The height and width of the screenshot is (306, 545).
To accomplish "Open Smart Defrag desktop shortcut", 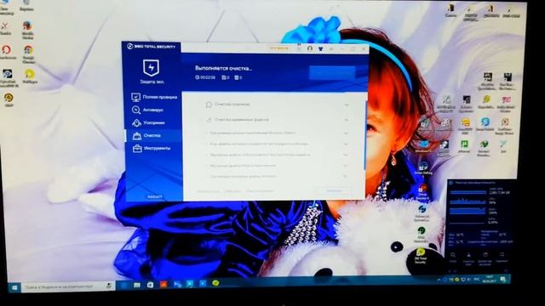I will click(423, 169).
